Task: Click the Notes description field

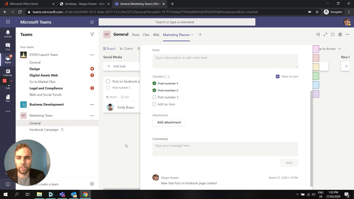Action: pyautogui.click(x=225, y=61)
